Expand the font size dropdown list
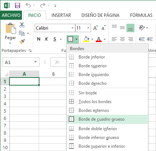Screen dimensions: 156x151 pyautogui.click(x=88, y=28)
